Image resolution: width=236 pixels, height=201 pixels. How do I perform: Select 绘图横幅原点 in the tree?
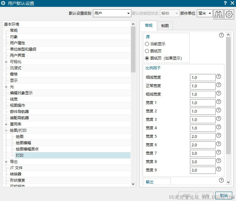click(27, 149)
